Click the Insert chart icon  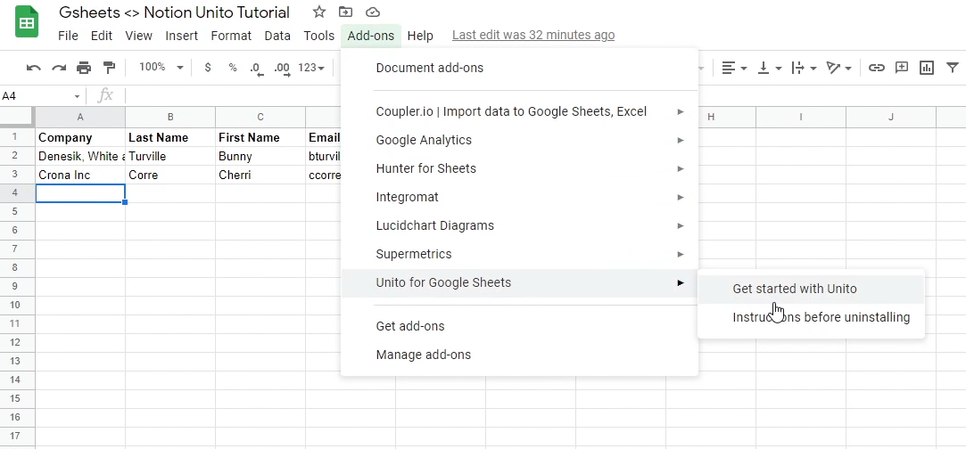927,68
